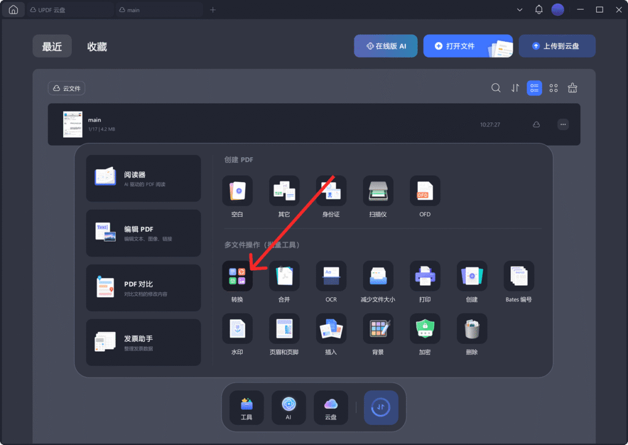Viewport: 628px width, 445px height.
Task: Switch to grid view layout
Action: point(554,88)
